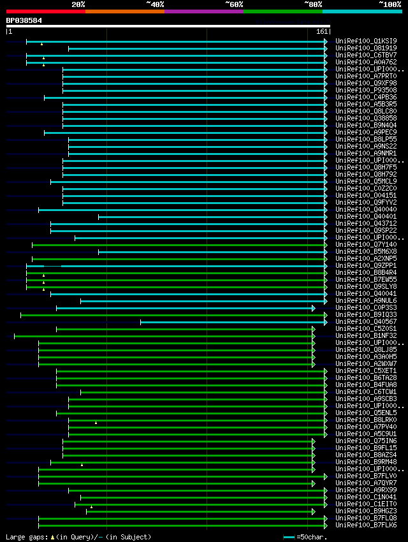Click the white query sequence bar
The image size is (408, 542).
point(168,26)
